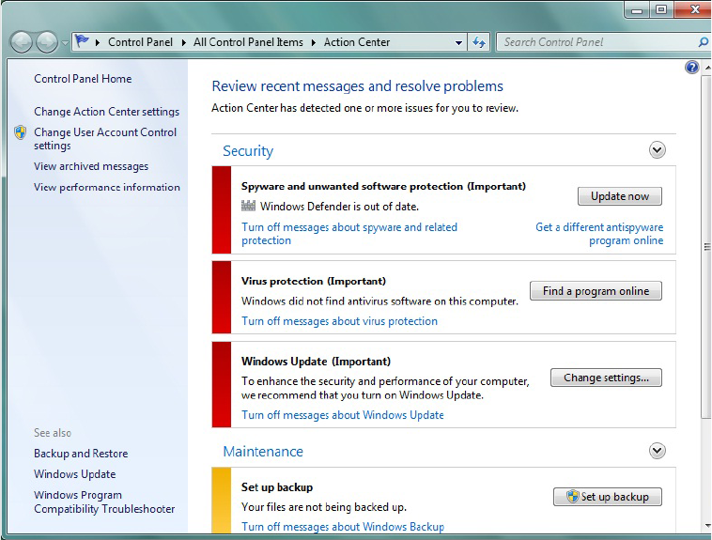Image resolution: width=712 pixels, height=540 pixels.
Task: Open recent pages dropdown beside navigation arrows
Action: (65, 43)
